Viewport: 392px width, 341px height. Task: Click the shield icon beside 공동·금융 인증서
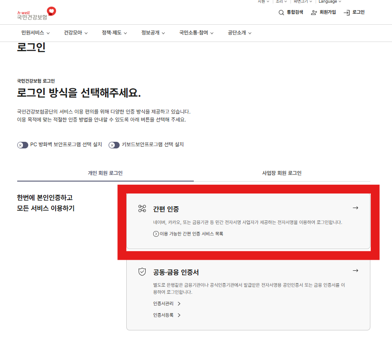[142, 272]
